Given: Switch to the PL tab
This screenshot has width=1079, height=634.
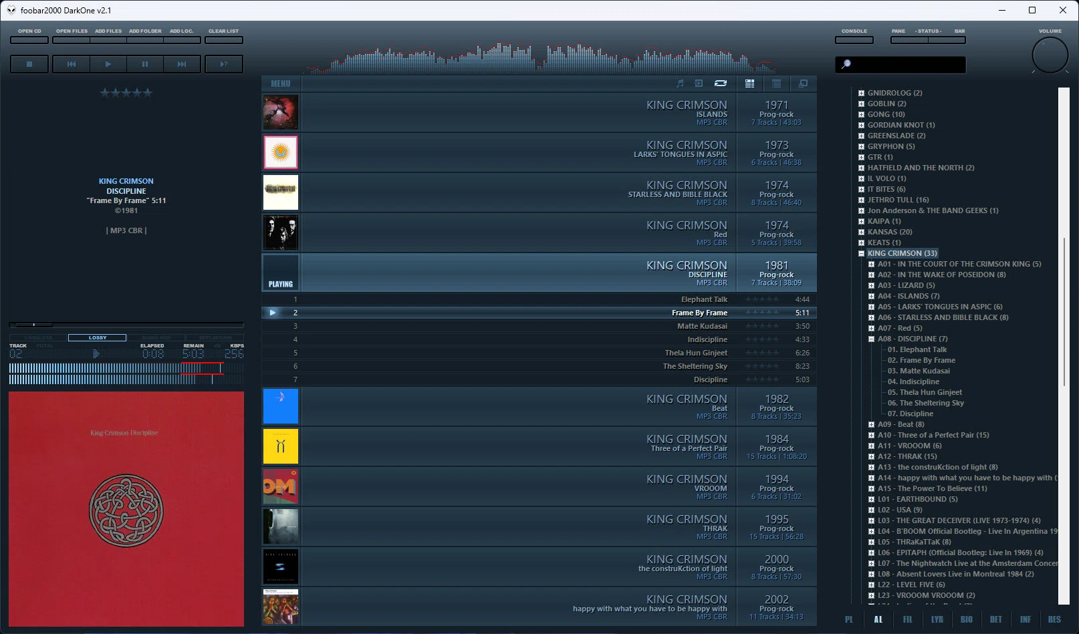Looking at the screenshot, I should pyautogui.click(x=849, y=619).
